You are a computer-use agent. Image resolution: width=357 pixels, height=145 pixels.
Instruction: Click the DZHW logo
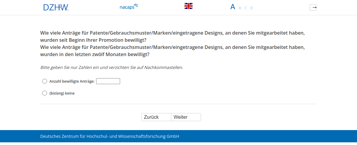pos(56,7)
